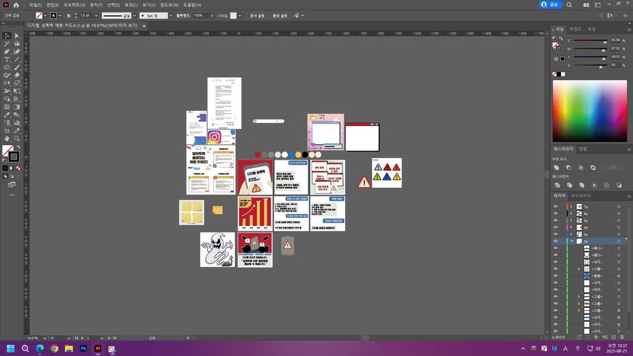Click the delete layer trash icon
Screen dimensions: 633x356
pyautogui.click(x=622, y=337)
